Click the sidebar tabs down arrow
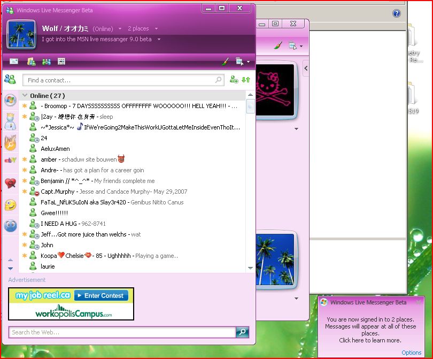The image size is (433, 359). [10, 269]
